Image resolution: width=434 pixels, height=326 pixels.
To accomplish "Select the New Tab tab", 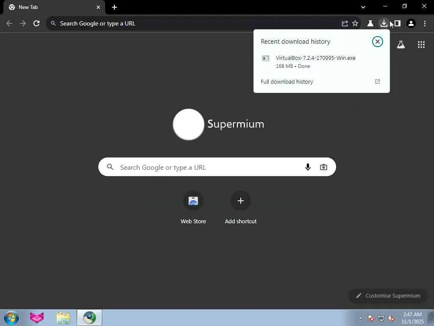I will (54, 8).
